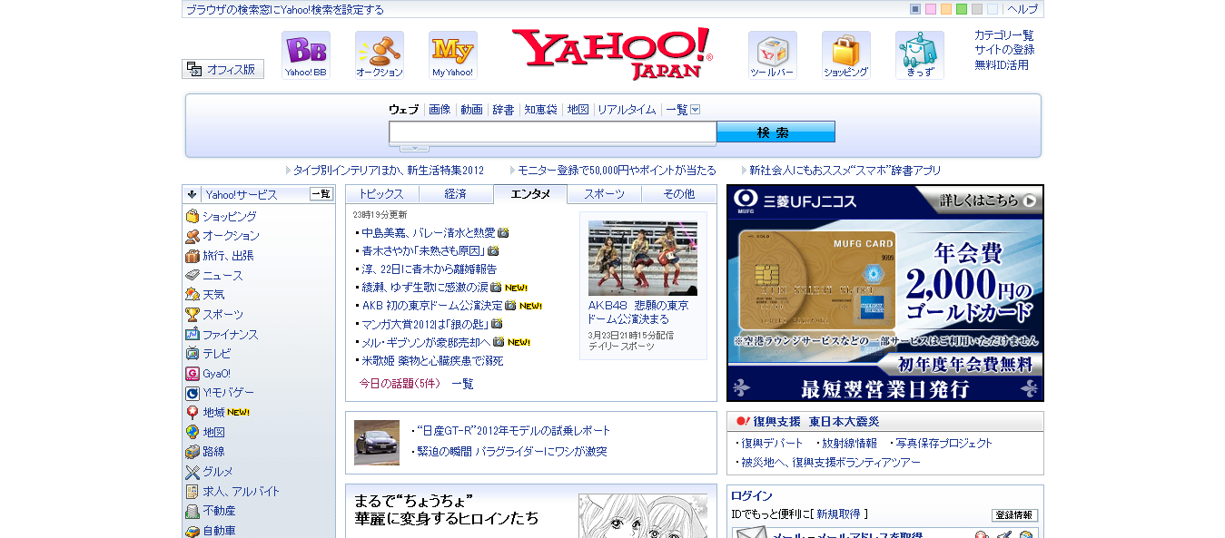Open 地図 globe item in services sidebar
This screenshot has width=1225, height=538.
click(205, 433)
